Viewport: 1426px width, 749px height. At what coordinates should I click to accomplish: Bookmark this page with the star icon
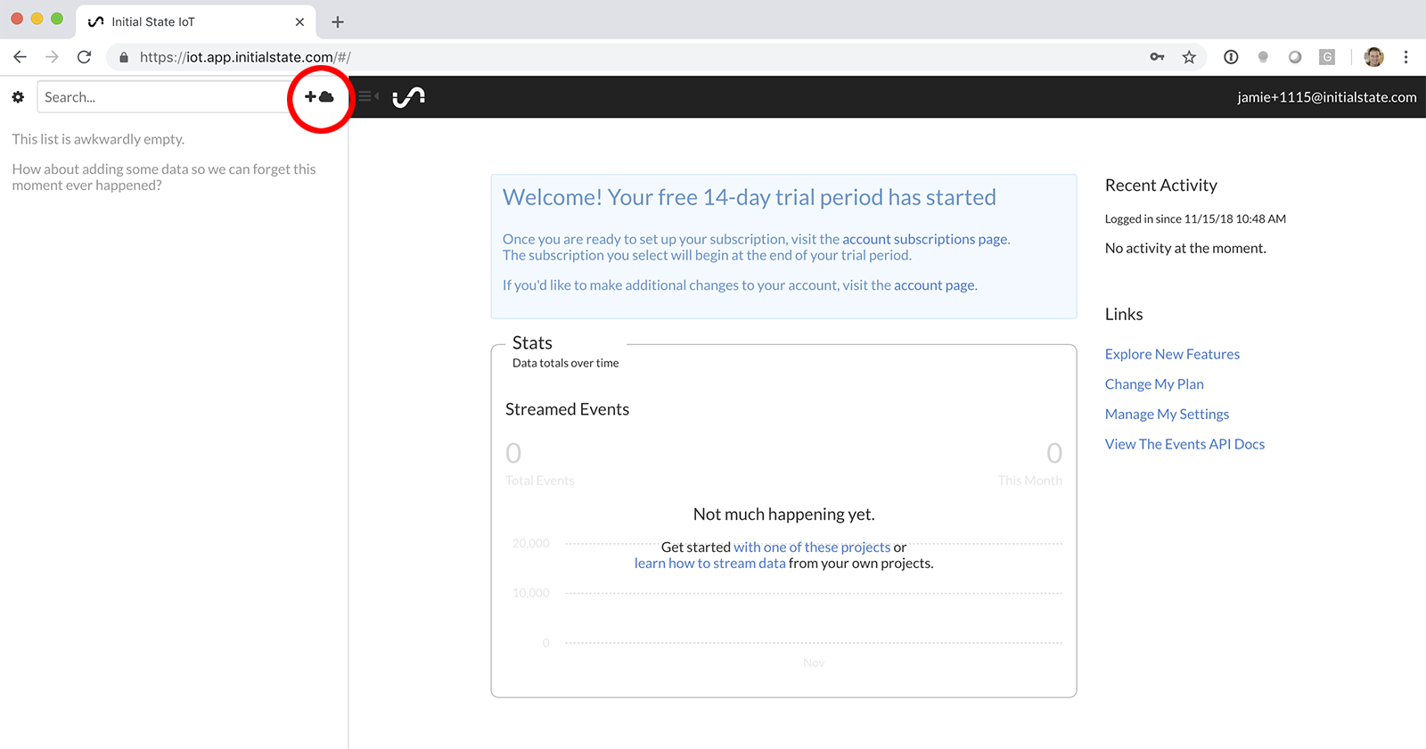(x=1189, y=57)
